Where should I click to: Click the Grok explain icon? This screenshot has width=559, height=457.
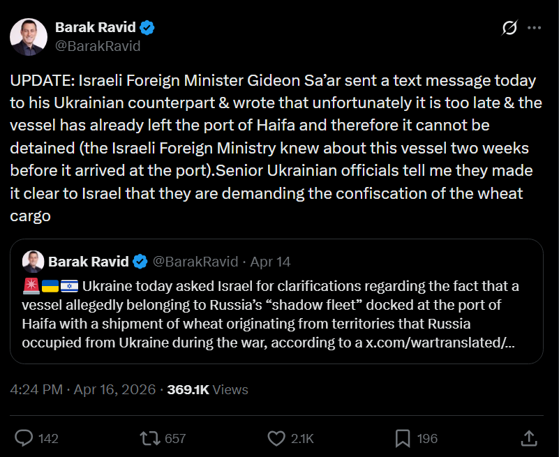509,28
